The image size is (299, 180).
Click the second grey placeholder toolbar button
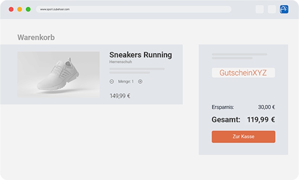click(x=272, y=9)
